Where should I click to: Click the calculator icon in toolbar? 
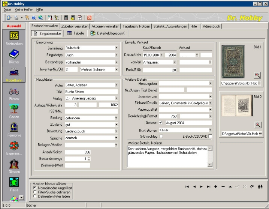click(66, 18)
